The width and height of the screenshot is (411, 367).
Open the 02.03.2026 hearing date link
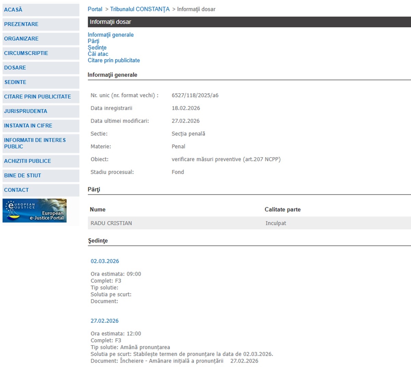point(105,261)
